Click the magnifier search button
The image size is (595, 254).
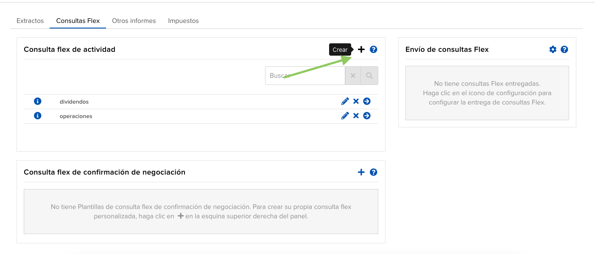tap(369, 76)
